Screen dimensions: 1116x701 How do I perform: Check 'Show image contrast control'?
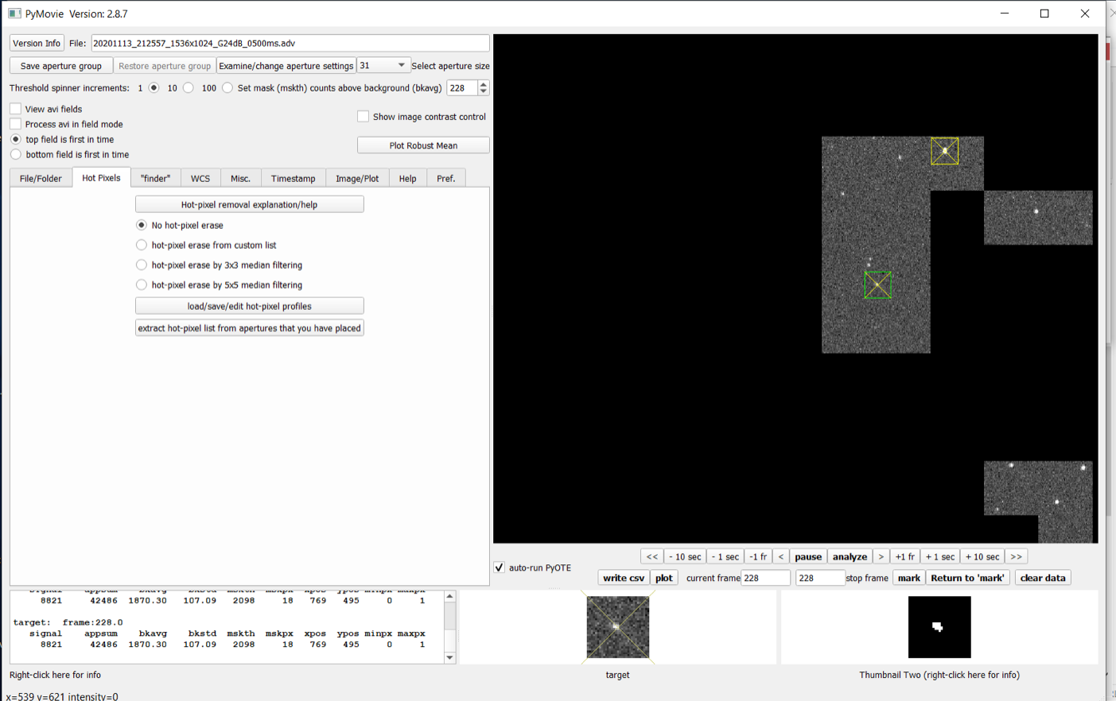pos(364,117)
